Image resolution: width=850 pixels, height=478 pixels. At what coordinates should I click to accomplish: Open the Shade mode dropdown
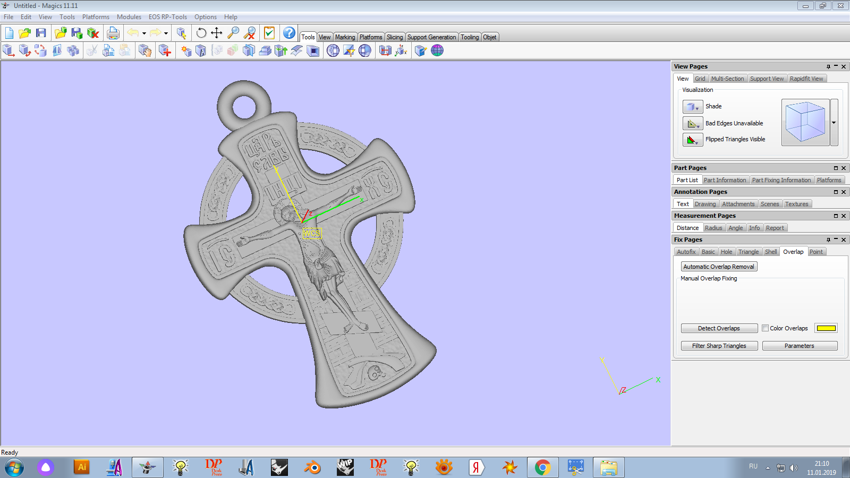pos(693,107)
